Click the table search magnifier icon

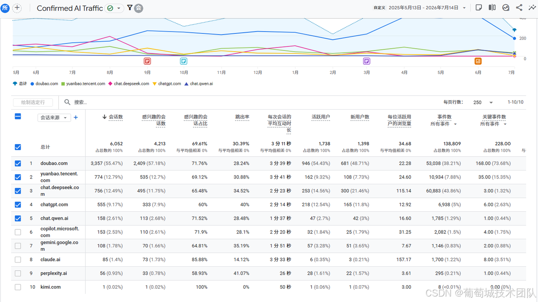67,102
